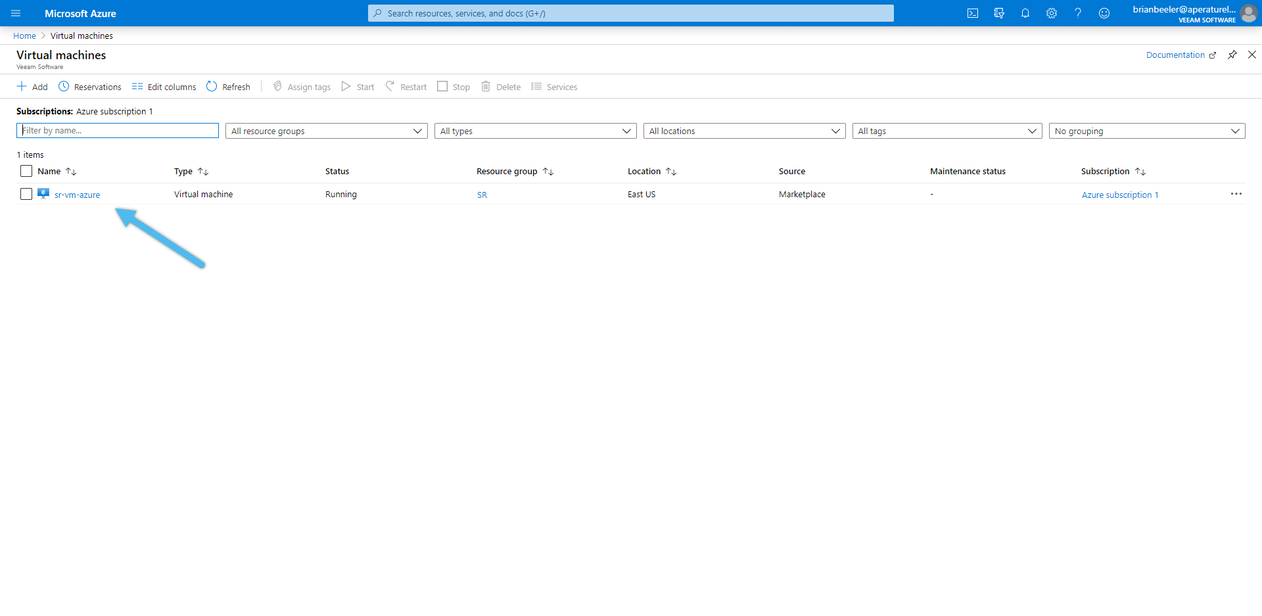Click the Services toolbar button
The width and height of the screenshot is (1262, 616).
[x=554, y=87]
